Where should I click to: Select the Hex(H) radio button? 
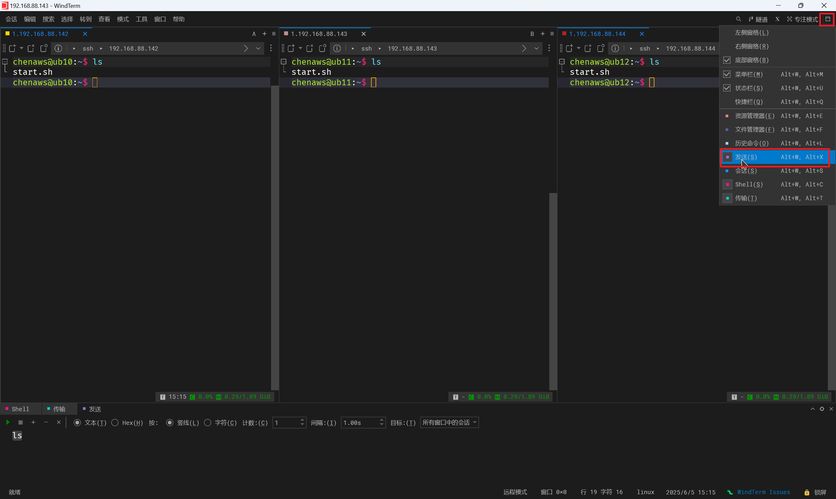click(115, 423)
